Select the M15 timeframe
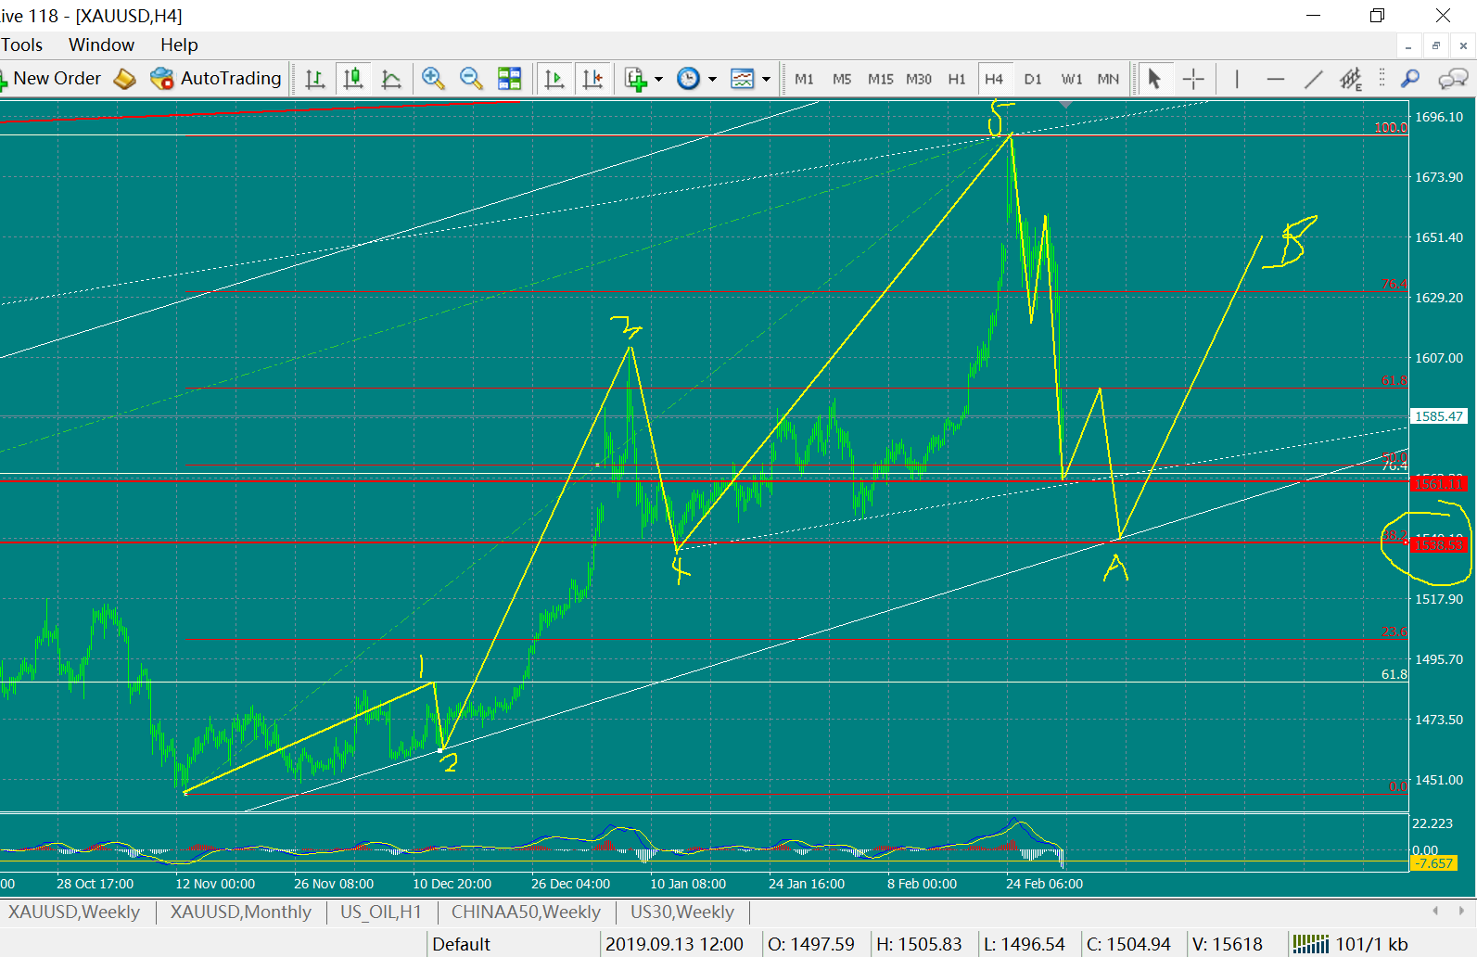This screenshot has height=957, width=1477. tap(881, 79)
